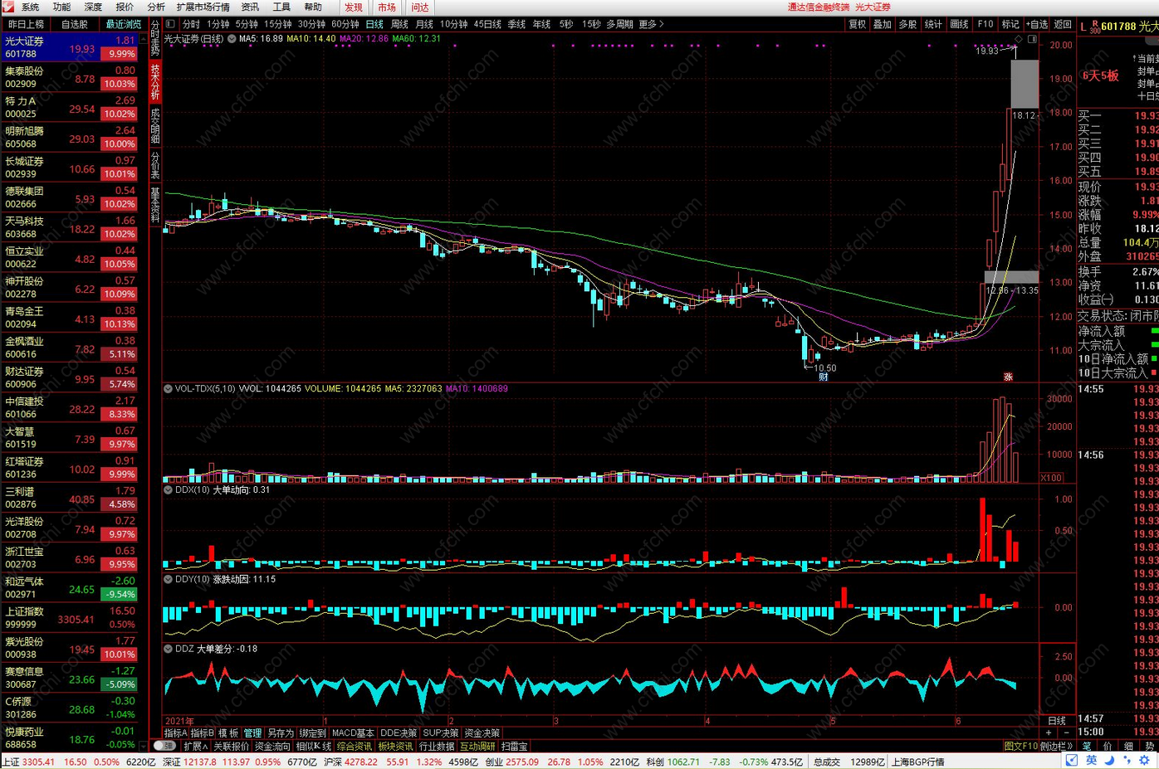This screenshot has height=769, width=1159.
Task: Toggle 多股 multi-stock view
Action: (907, 24)
